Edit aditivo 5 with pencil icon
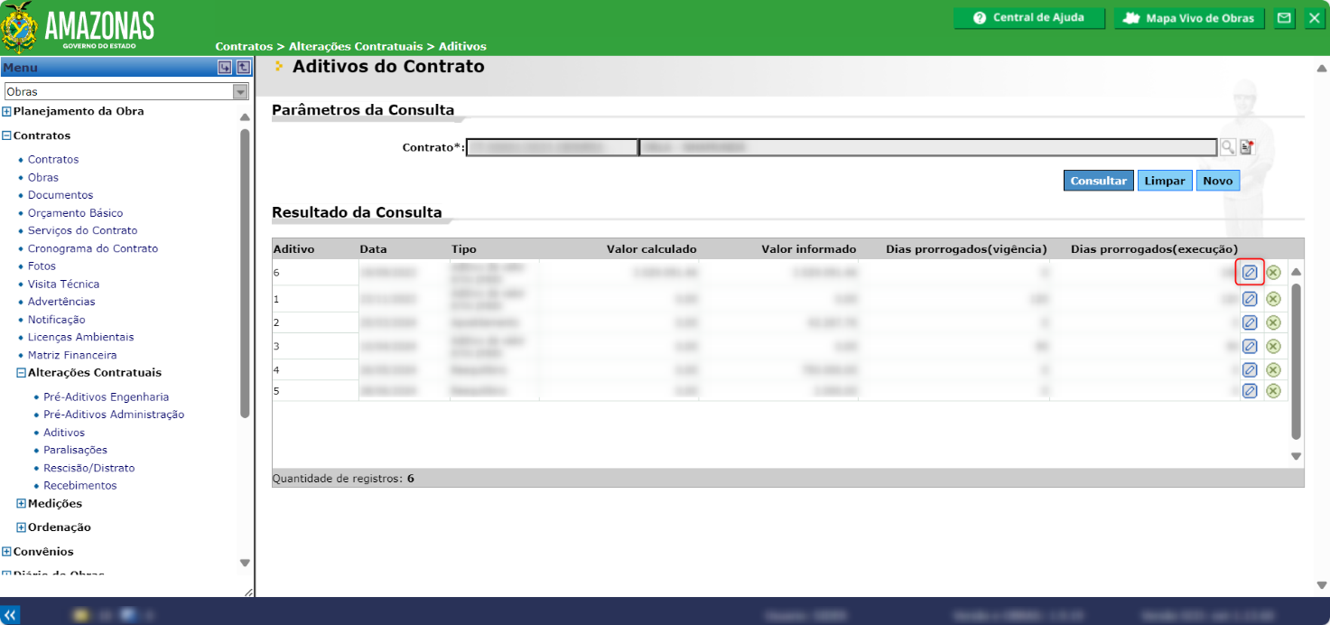Screen dimensions: 1330x625 (x=1250, y=391)
